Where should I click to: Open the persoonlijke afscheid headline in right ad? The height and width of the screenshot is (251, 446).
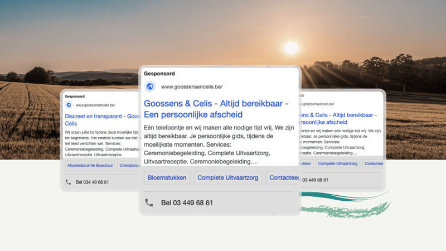324,122
